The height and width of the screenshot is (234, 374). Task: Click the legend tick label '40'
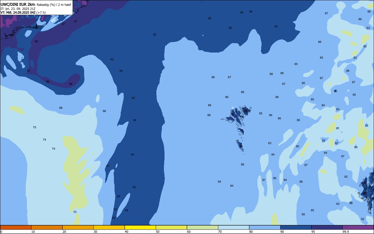[x=127, y=232]
